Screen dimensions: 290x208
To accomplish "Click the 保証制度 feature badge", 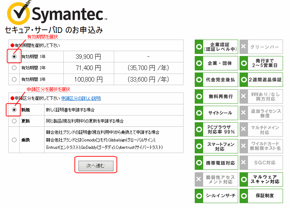I will [261, 196].
